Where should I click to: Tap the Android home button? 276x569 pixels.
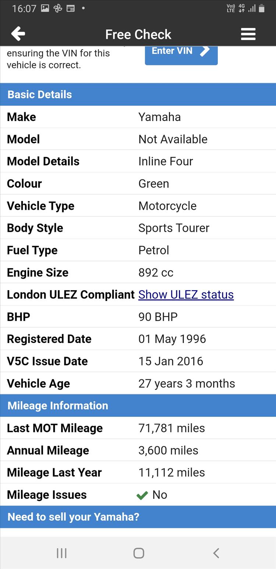click(138, 553)
